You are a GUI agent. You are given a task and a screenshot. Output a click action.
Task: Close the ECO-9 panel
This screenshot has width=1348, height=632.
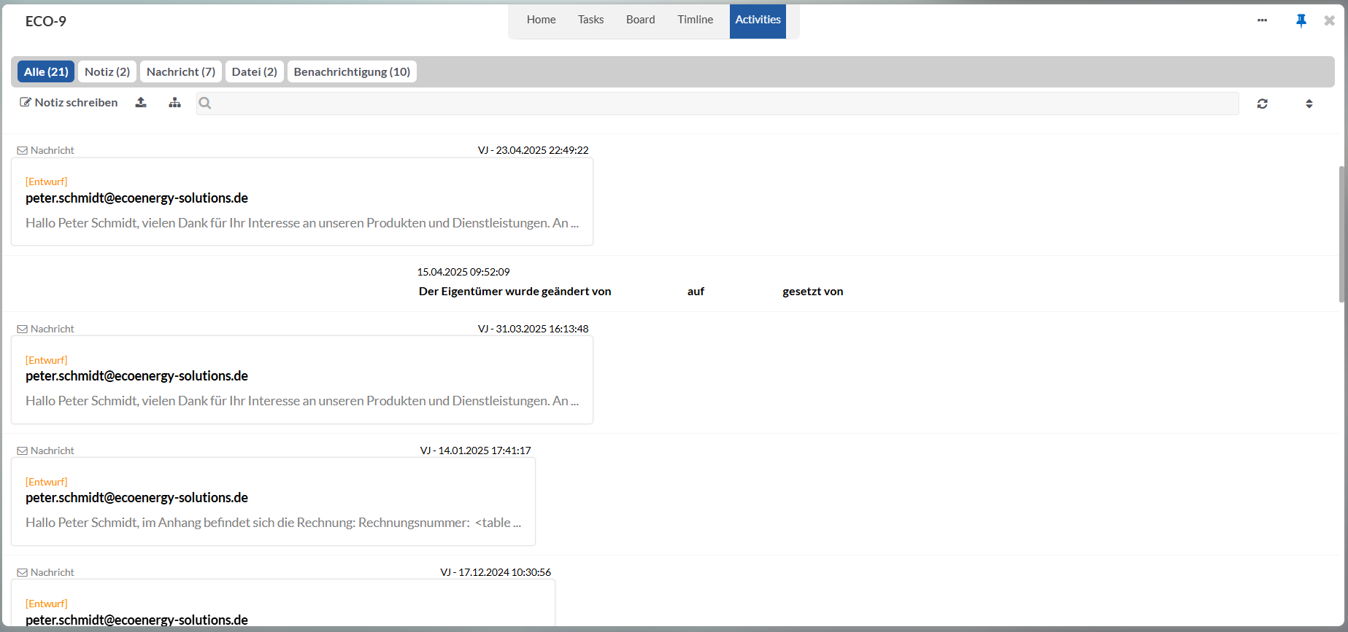[1329, 21]
